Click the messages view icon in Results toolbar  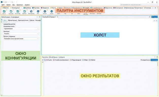(45, 60)
